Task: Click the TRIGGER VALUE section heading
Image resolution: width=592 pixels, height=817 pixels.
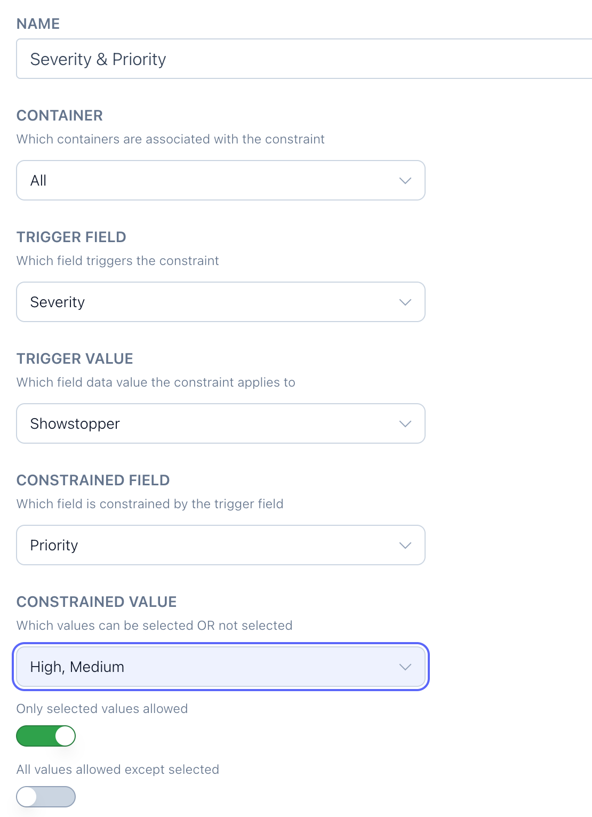Action: (x=75, y=359)
